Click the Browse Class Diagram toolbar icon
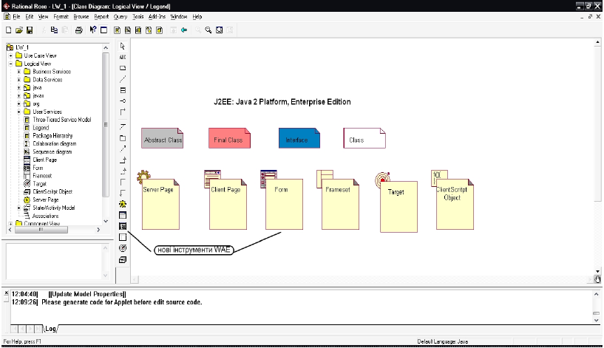 click(x=117, y=30)
